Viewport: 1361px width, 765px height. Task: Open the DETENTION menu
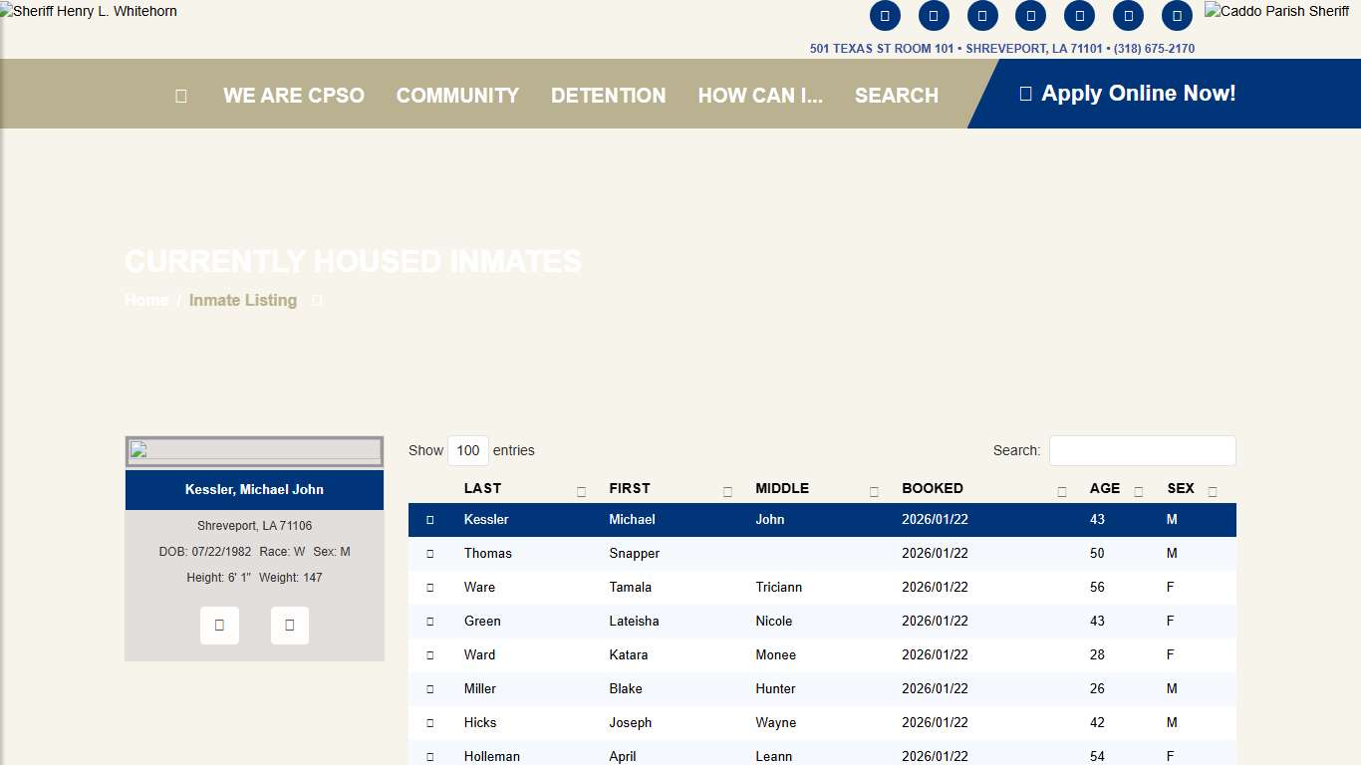click(x=608, y=95)
